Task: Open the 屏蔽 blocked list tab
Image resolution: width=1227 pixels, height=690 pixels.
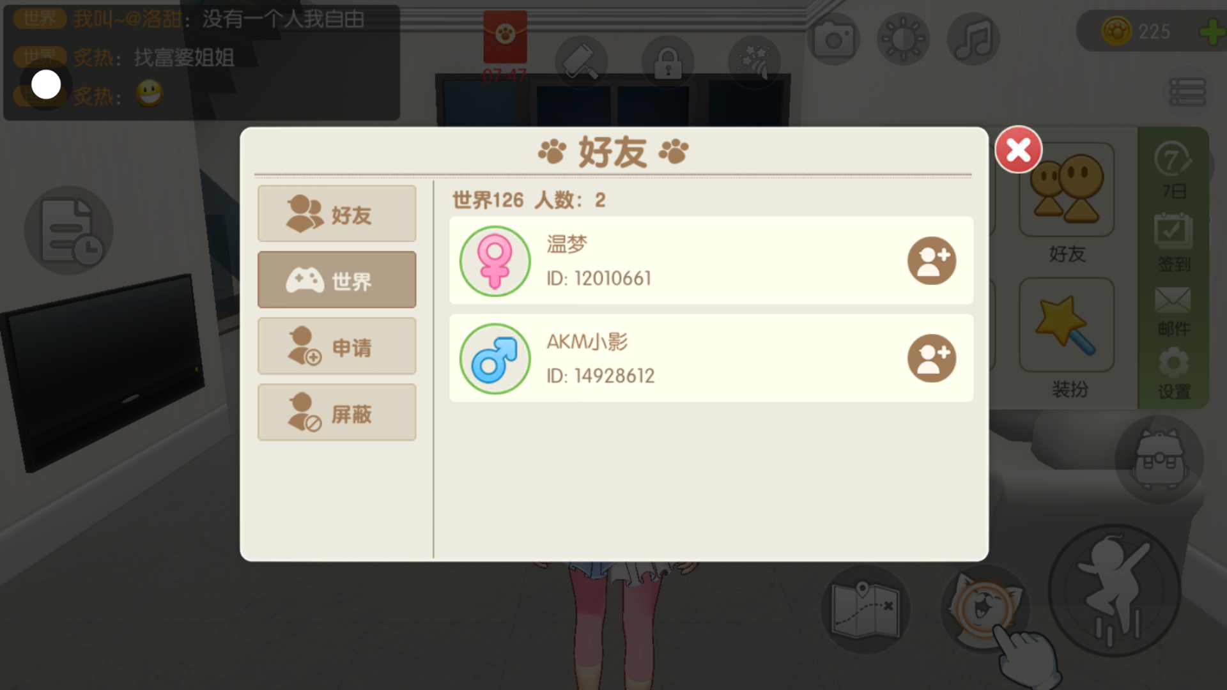Action: click(337, 413)
